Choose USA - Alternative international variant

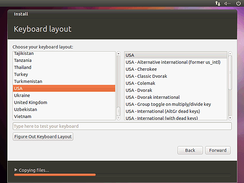[x=176, y=62]
